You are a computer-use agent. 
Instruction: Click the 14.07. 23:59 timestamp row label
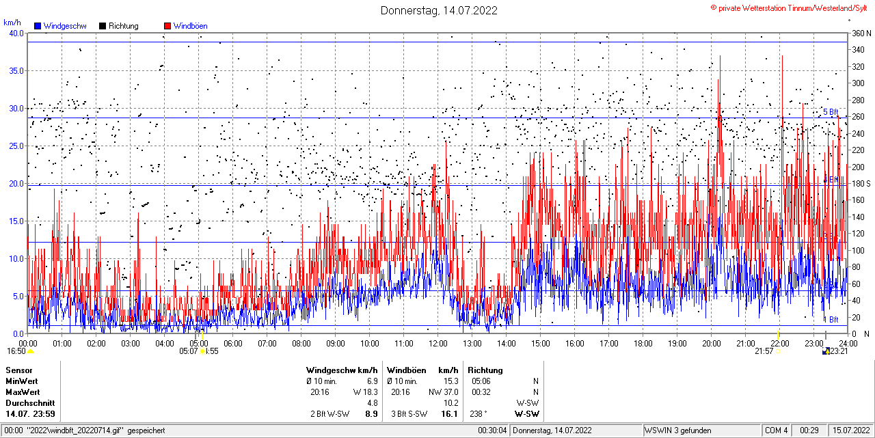pos(31,414)
